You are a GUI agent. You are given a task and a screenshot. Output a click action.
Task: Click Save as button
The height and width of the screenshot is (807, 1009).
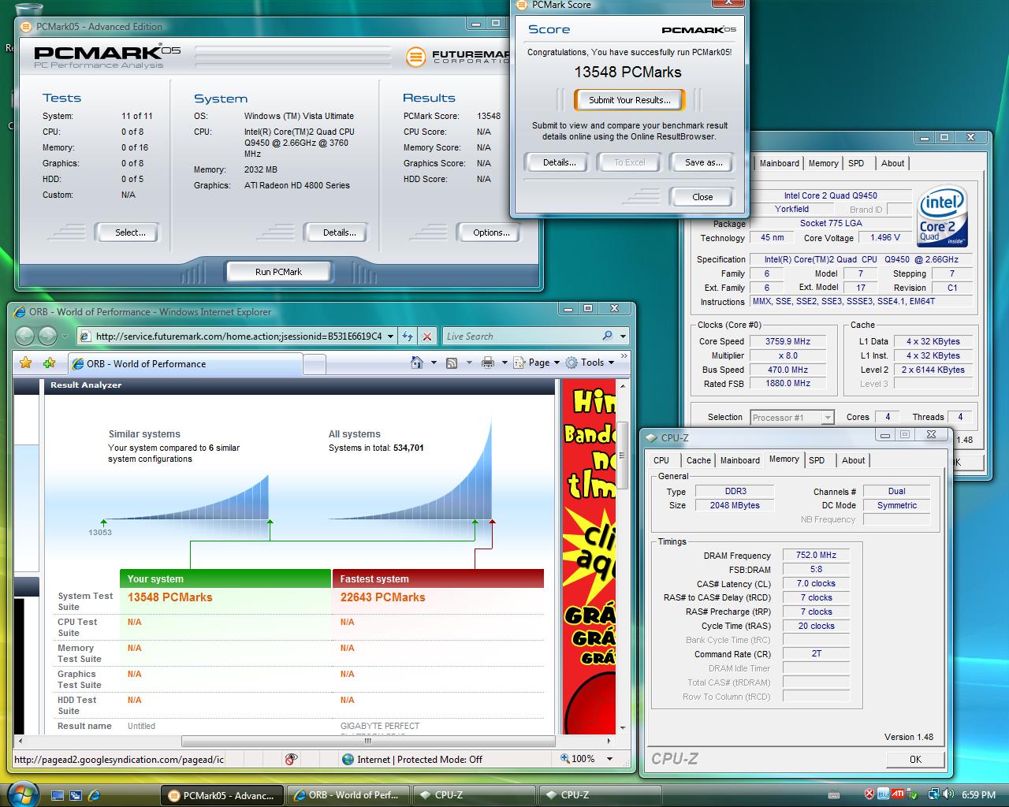point(703,162)
